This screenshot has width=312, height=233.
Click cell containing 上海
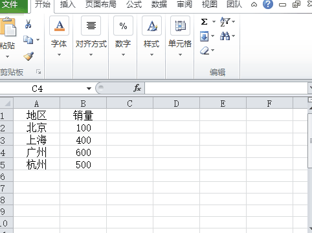[37, 140]
